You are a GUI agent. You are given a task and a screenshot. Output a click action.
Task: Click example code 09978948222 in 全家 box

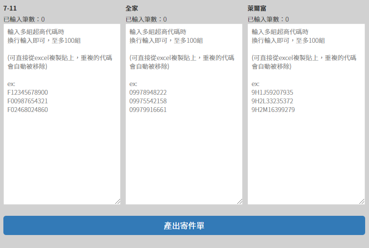[148, 92]
